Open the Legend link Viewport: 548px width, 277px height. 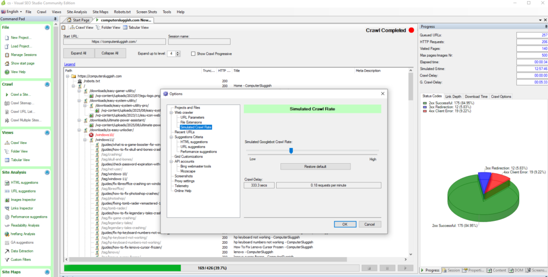[70, 64]
